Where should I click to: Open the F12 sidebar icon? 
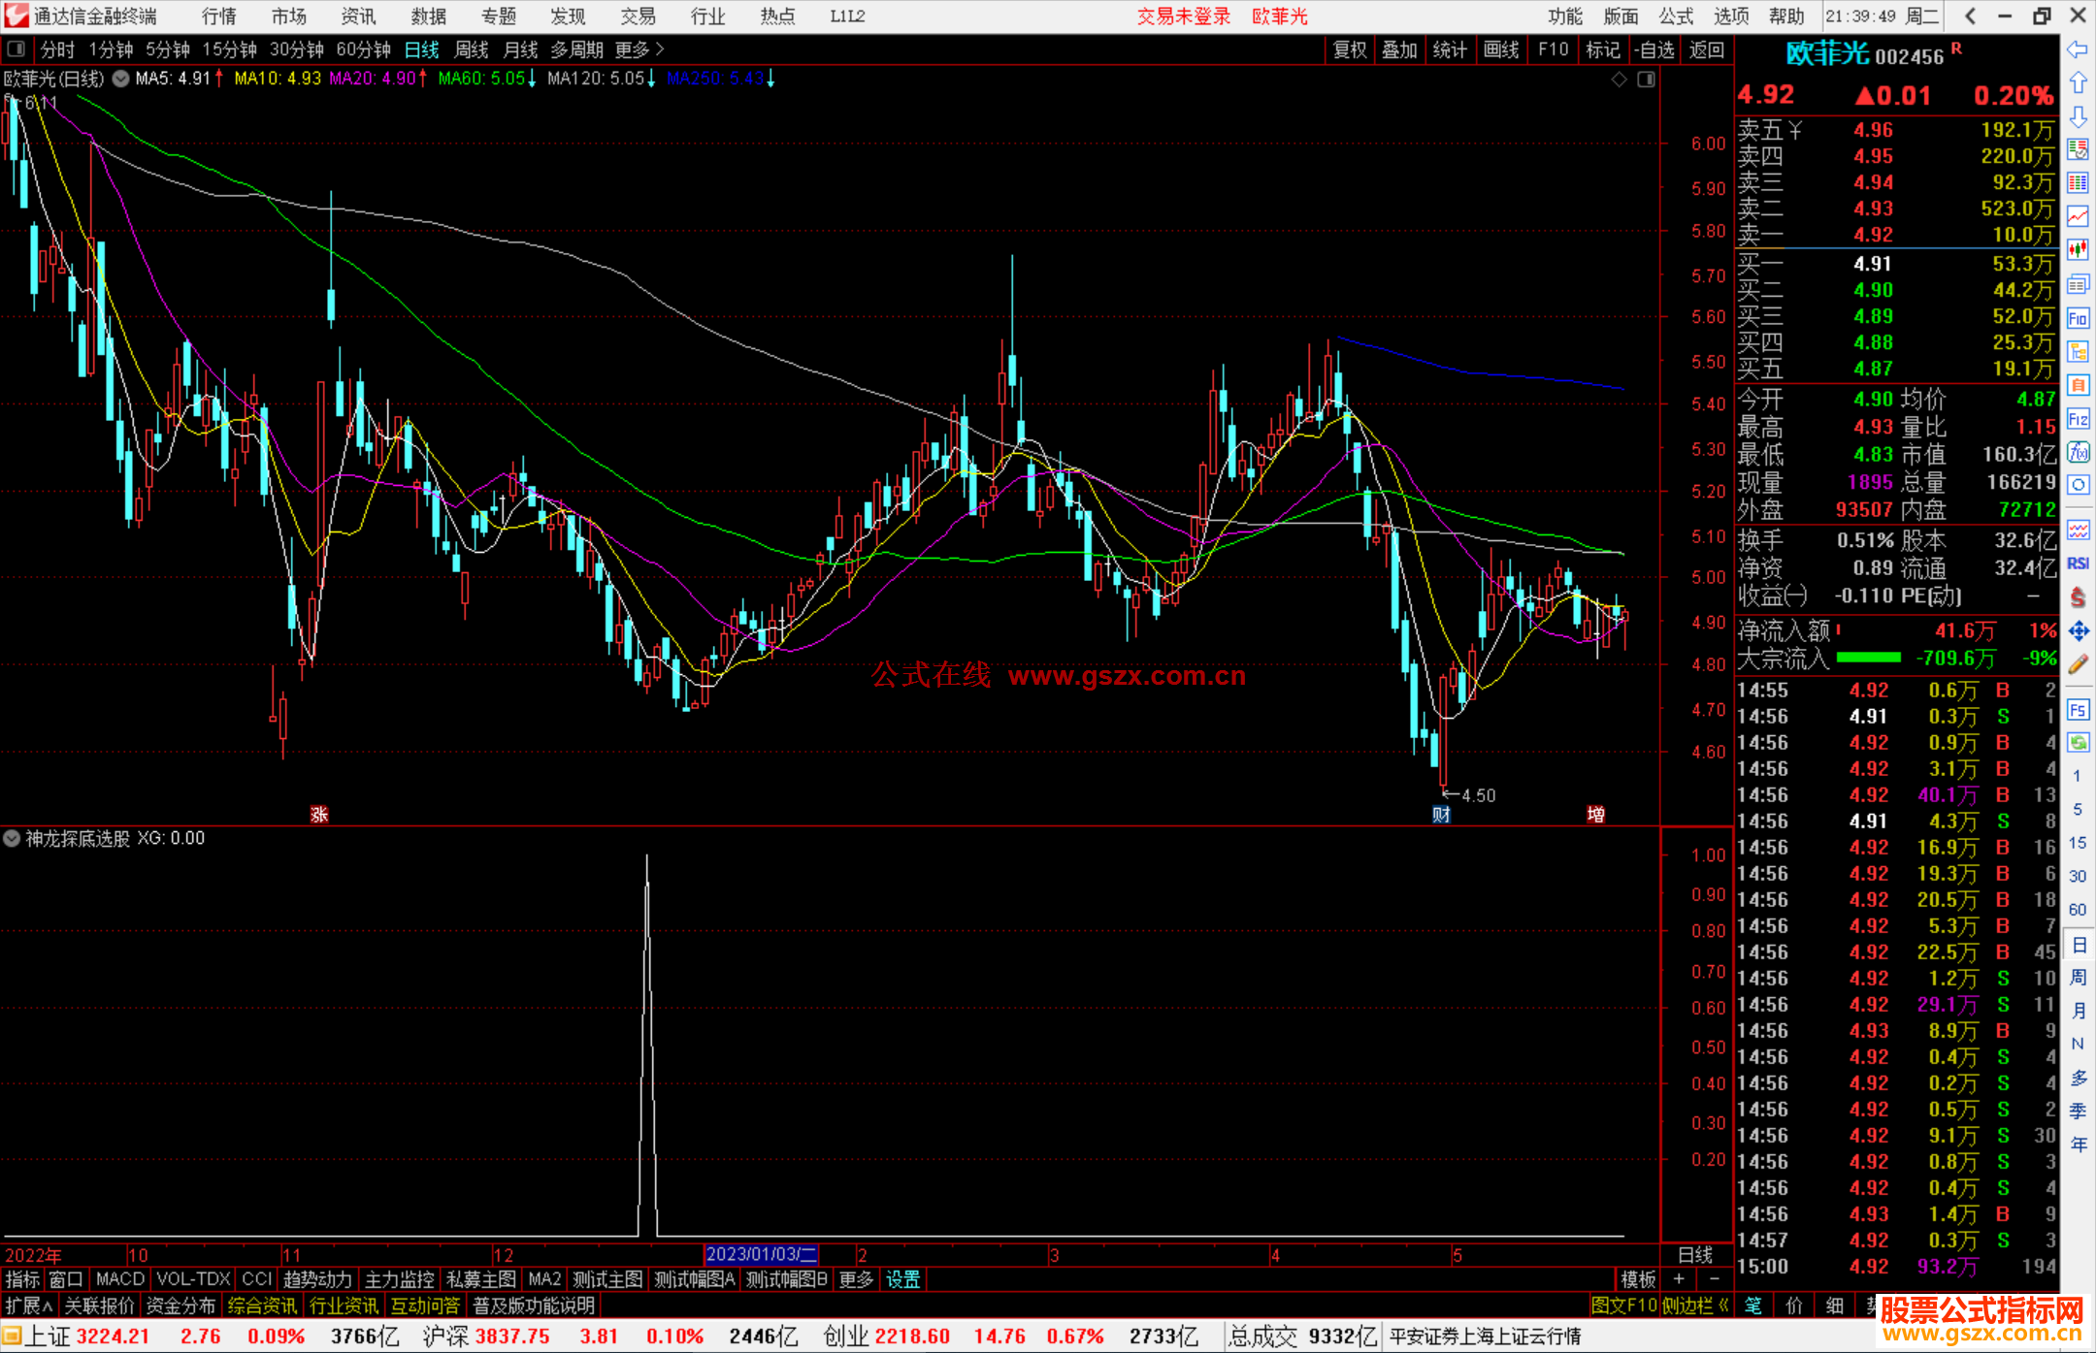[2078, 420]
